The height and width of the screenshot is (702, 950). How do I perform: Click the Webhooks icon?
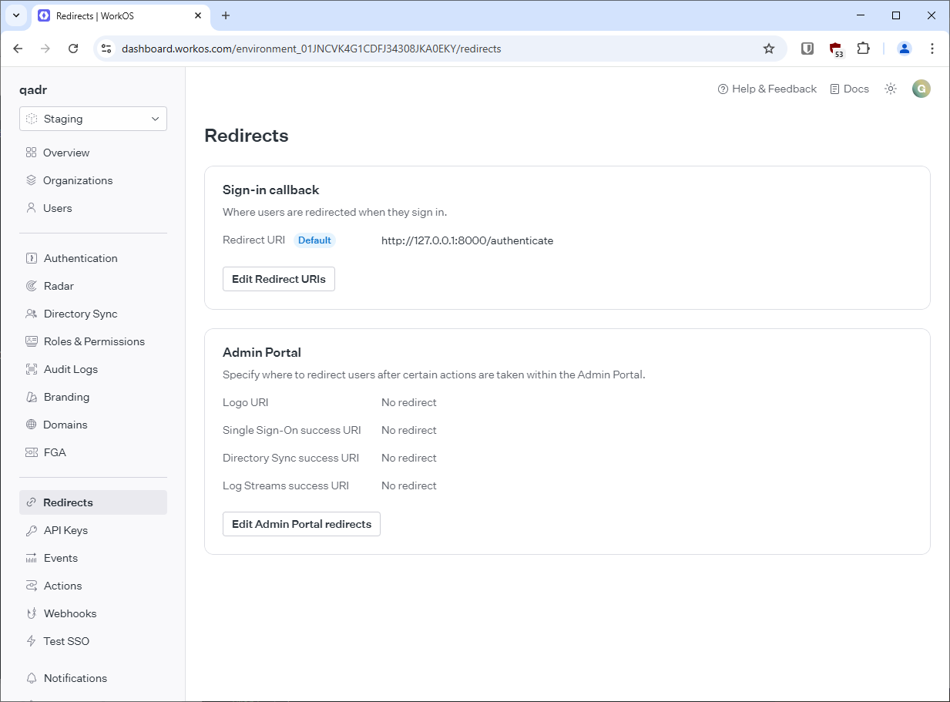coord(31,613)
